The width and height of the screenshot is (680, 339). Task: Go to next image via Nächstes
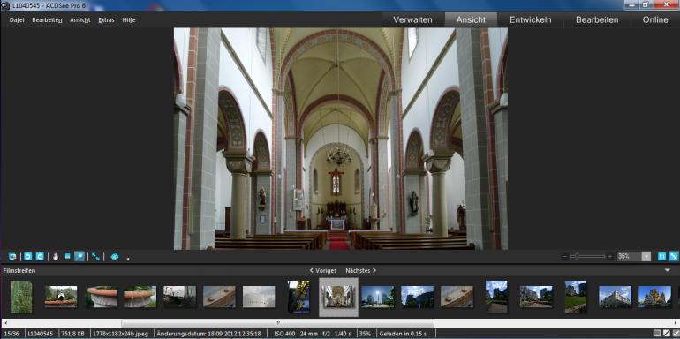click(361, 270)
